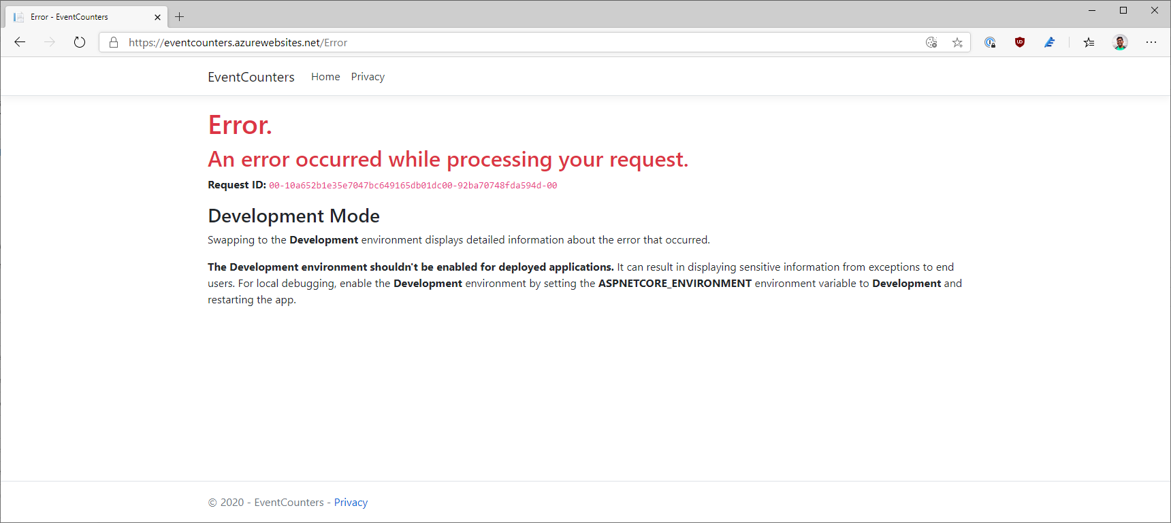This screenshot has width=1171, height=523.
Task: Open Privacy in the top navigation
Action: [x=368, y=77]
